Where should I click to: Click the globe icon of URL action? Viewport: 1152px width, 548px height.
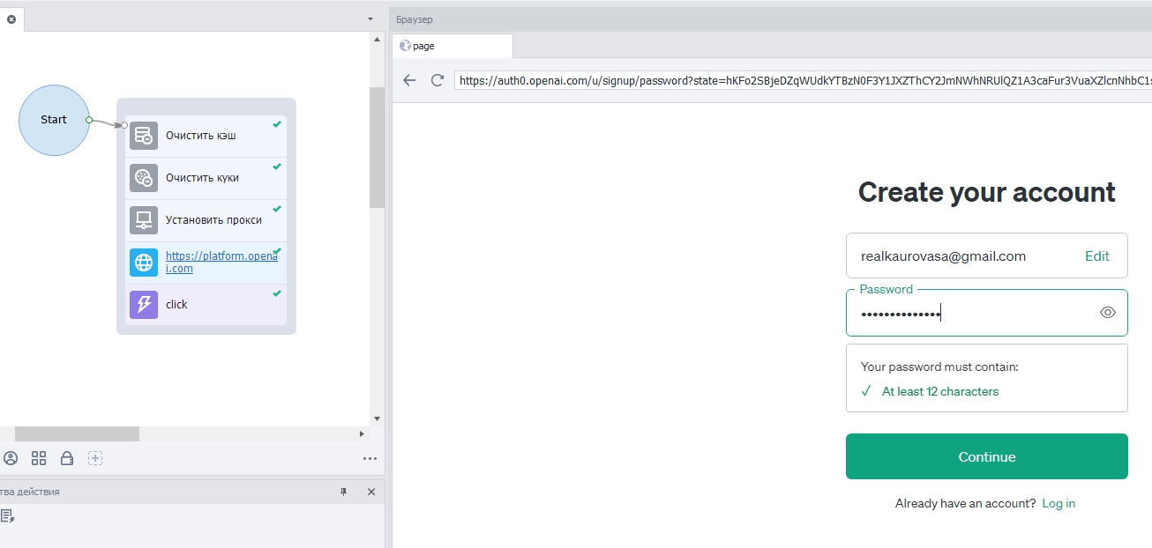[x=144, y=263]
